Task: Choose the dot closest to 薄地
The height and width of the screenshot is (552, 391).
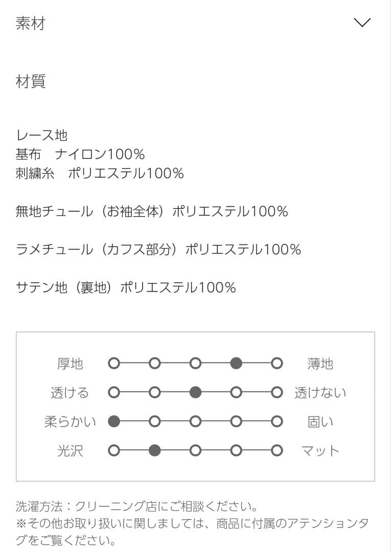Action: tap(277, 363)
